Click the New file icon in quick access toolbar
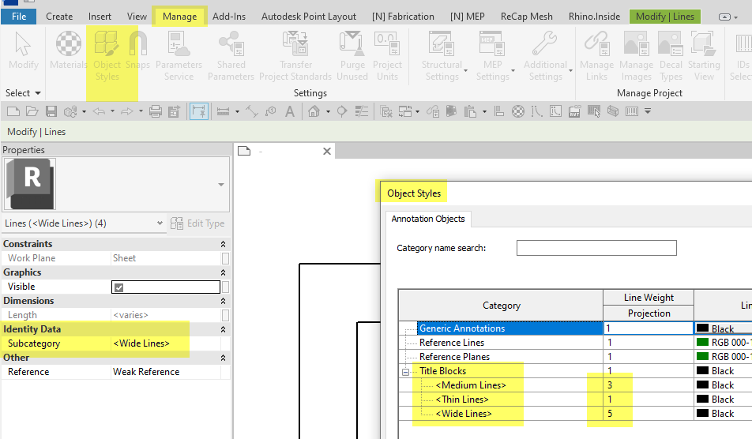The height and width of the screenshot is (439, 752). pyautogui.click(x=13, y=111)
